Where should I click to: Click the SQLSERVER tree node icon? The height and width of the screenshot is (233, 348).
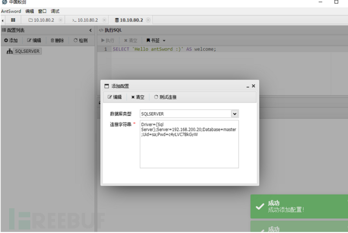coord(10,52)
